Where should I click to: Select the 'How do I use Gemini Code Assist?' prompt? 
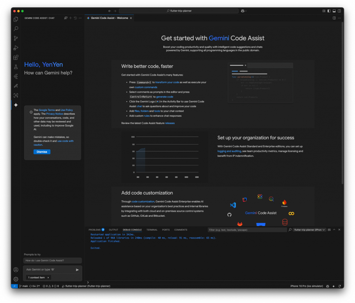53,260
